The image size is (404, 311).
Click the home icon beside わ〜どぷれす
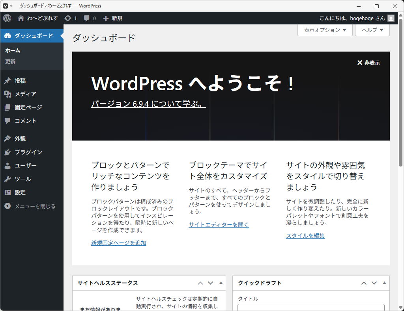coord(21,18)
